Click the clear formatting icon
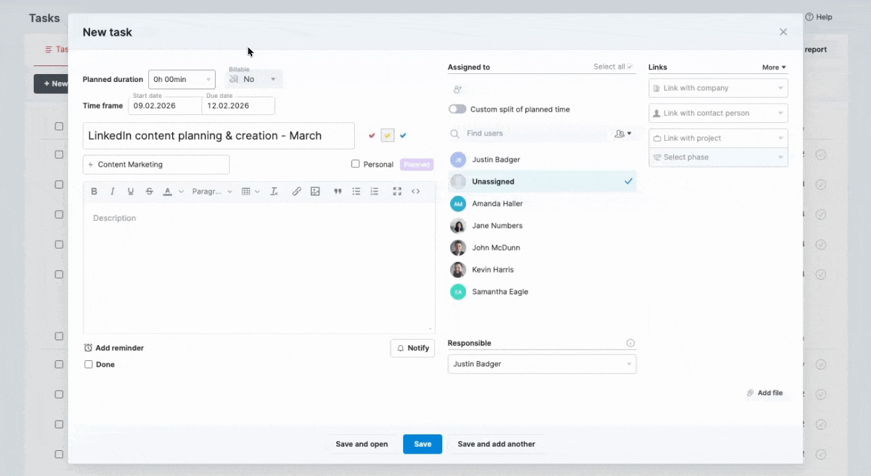This screenshot has width=871, height=476. pos(274,192)
